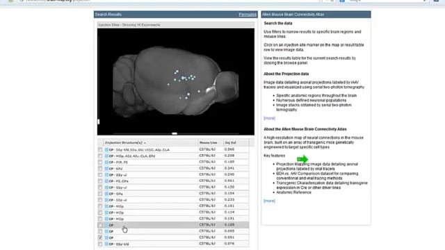Open the Permalink link in Search Results
The width and height of the screenshot is (445, 250).
click(x=248, y=15)
